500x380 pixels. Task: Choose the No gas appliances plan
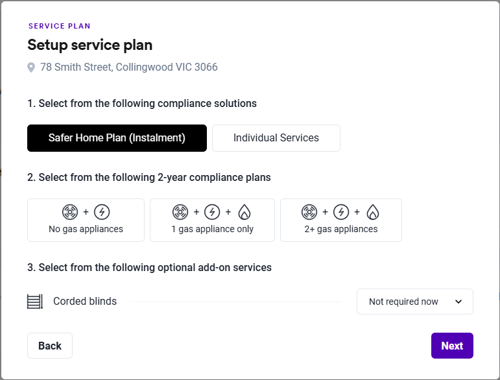point(86,220)
